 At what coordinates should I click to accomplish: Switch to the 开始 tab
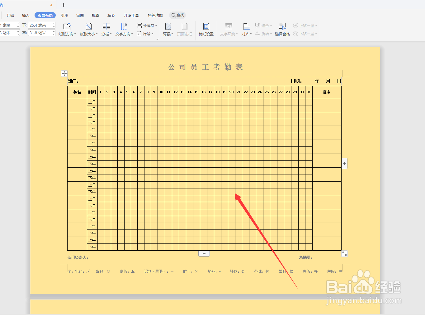(10, 15)
